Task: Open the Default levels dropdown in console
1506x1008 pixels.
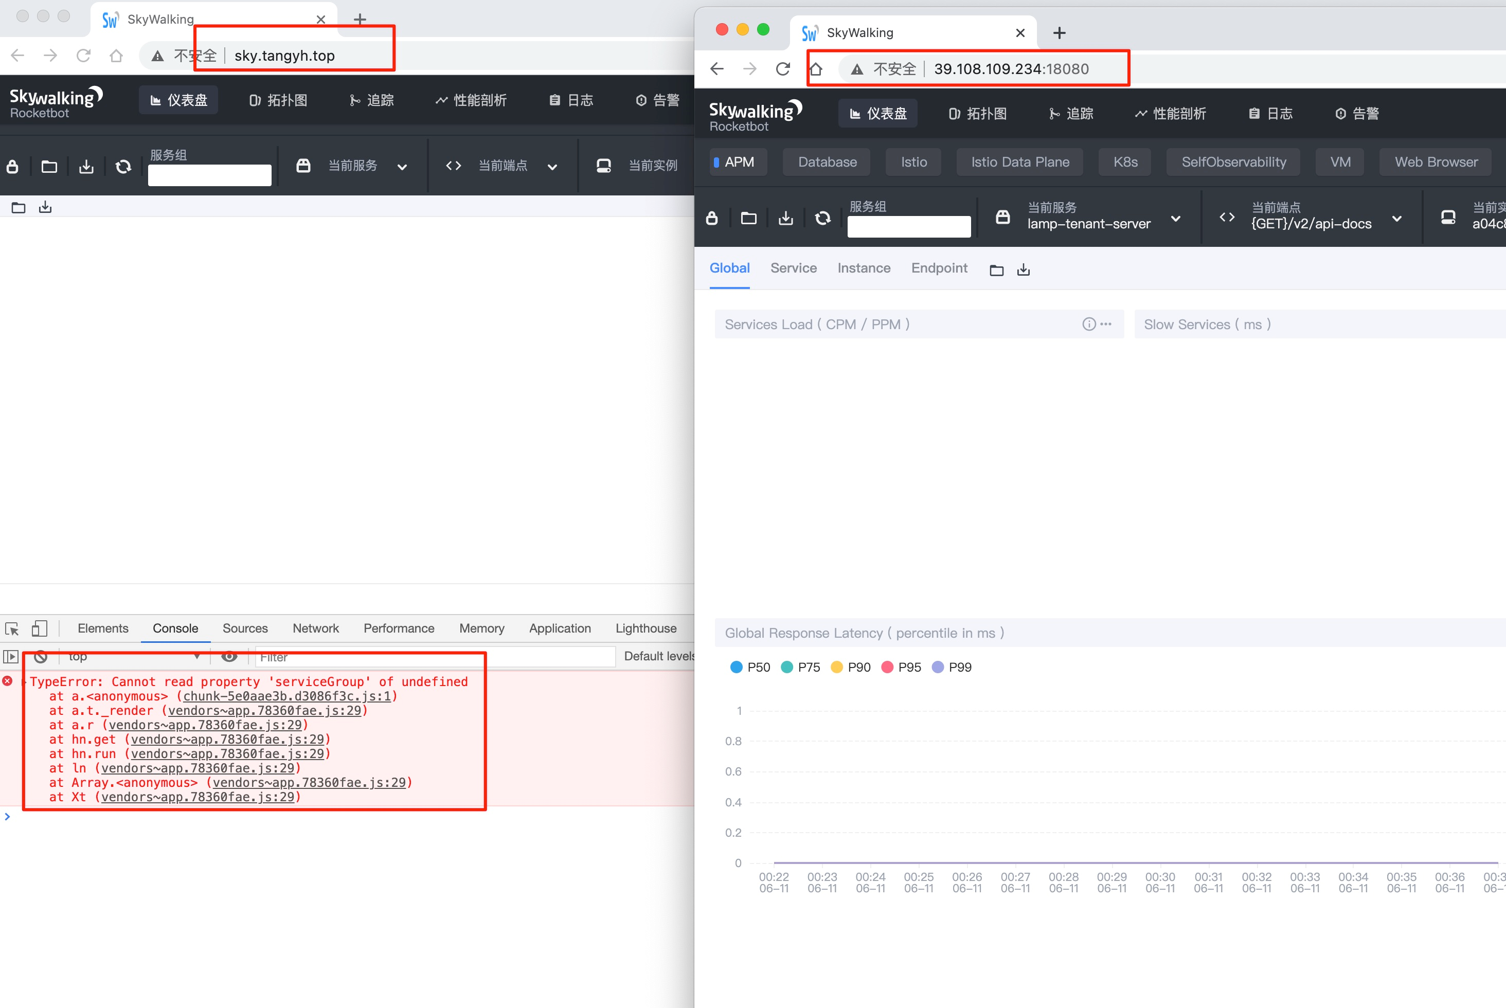Action: tap(659, 656)
